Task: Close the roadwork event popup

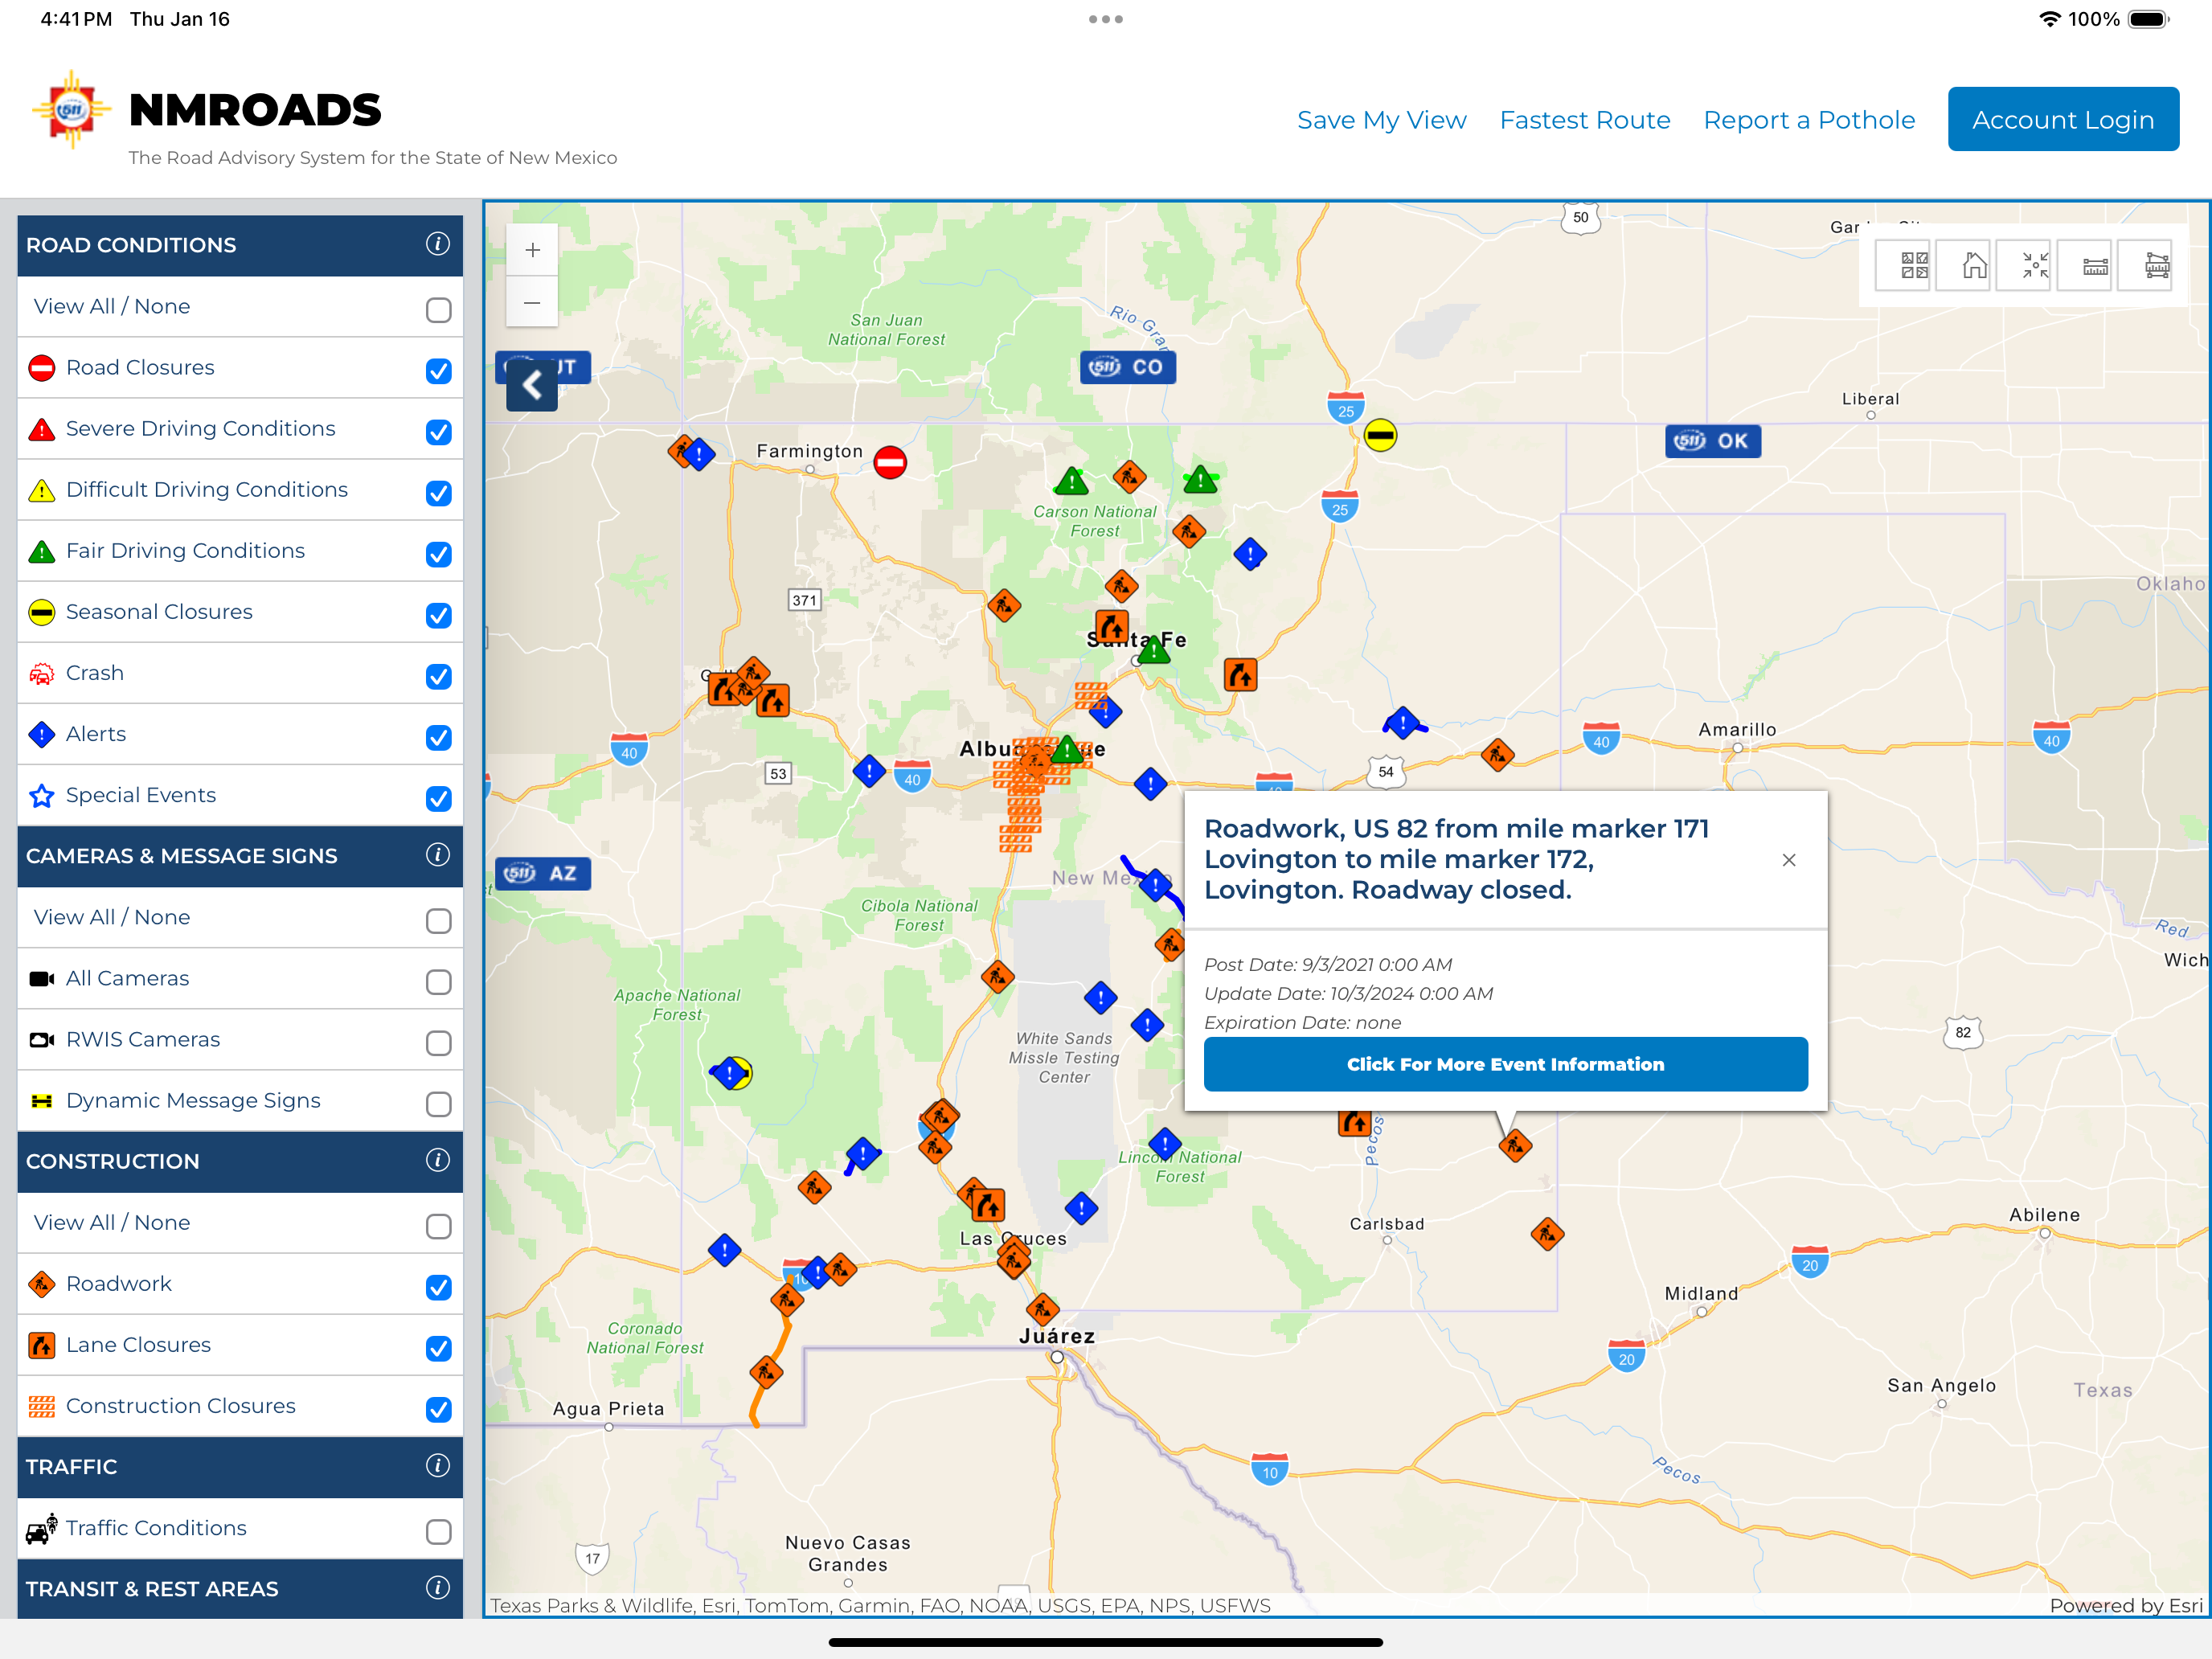Action: click(x=1789, y=860)
